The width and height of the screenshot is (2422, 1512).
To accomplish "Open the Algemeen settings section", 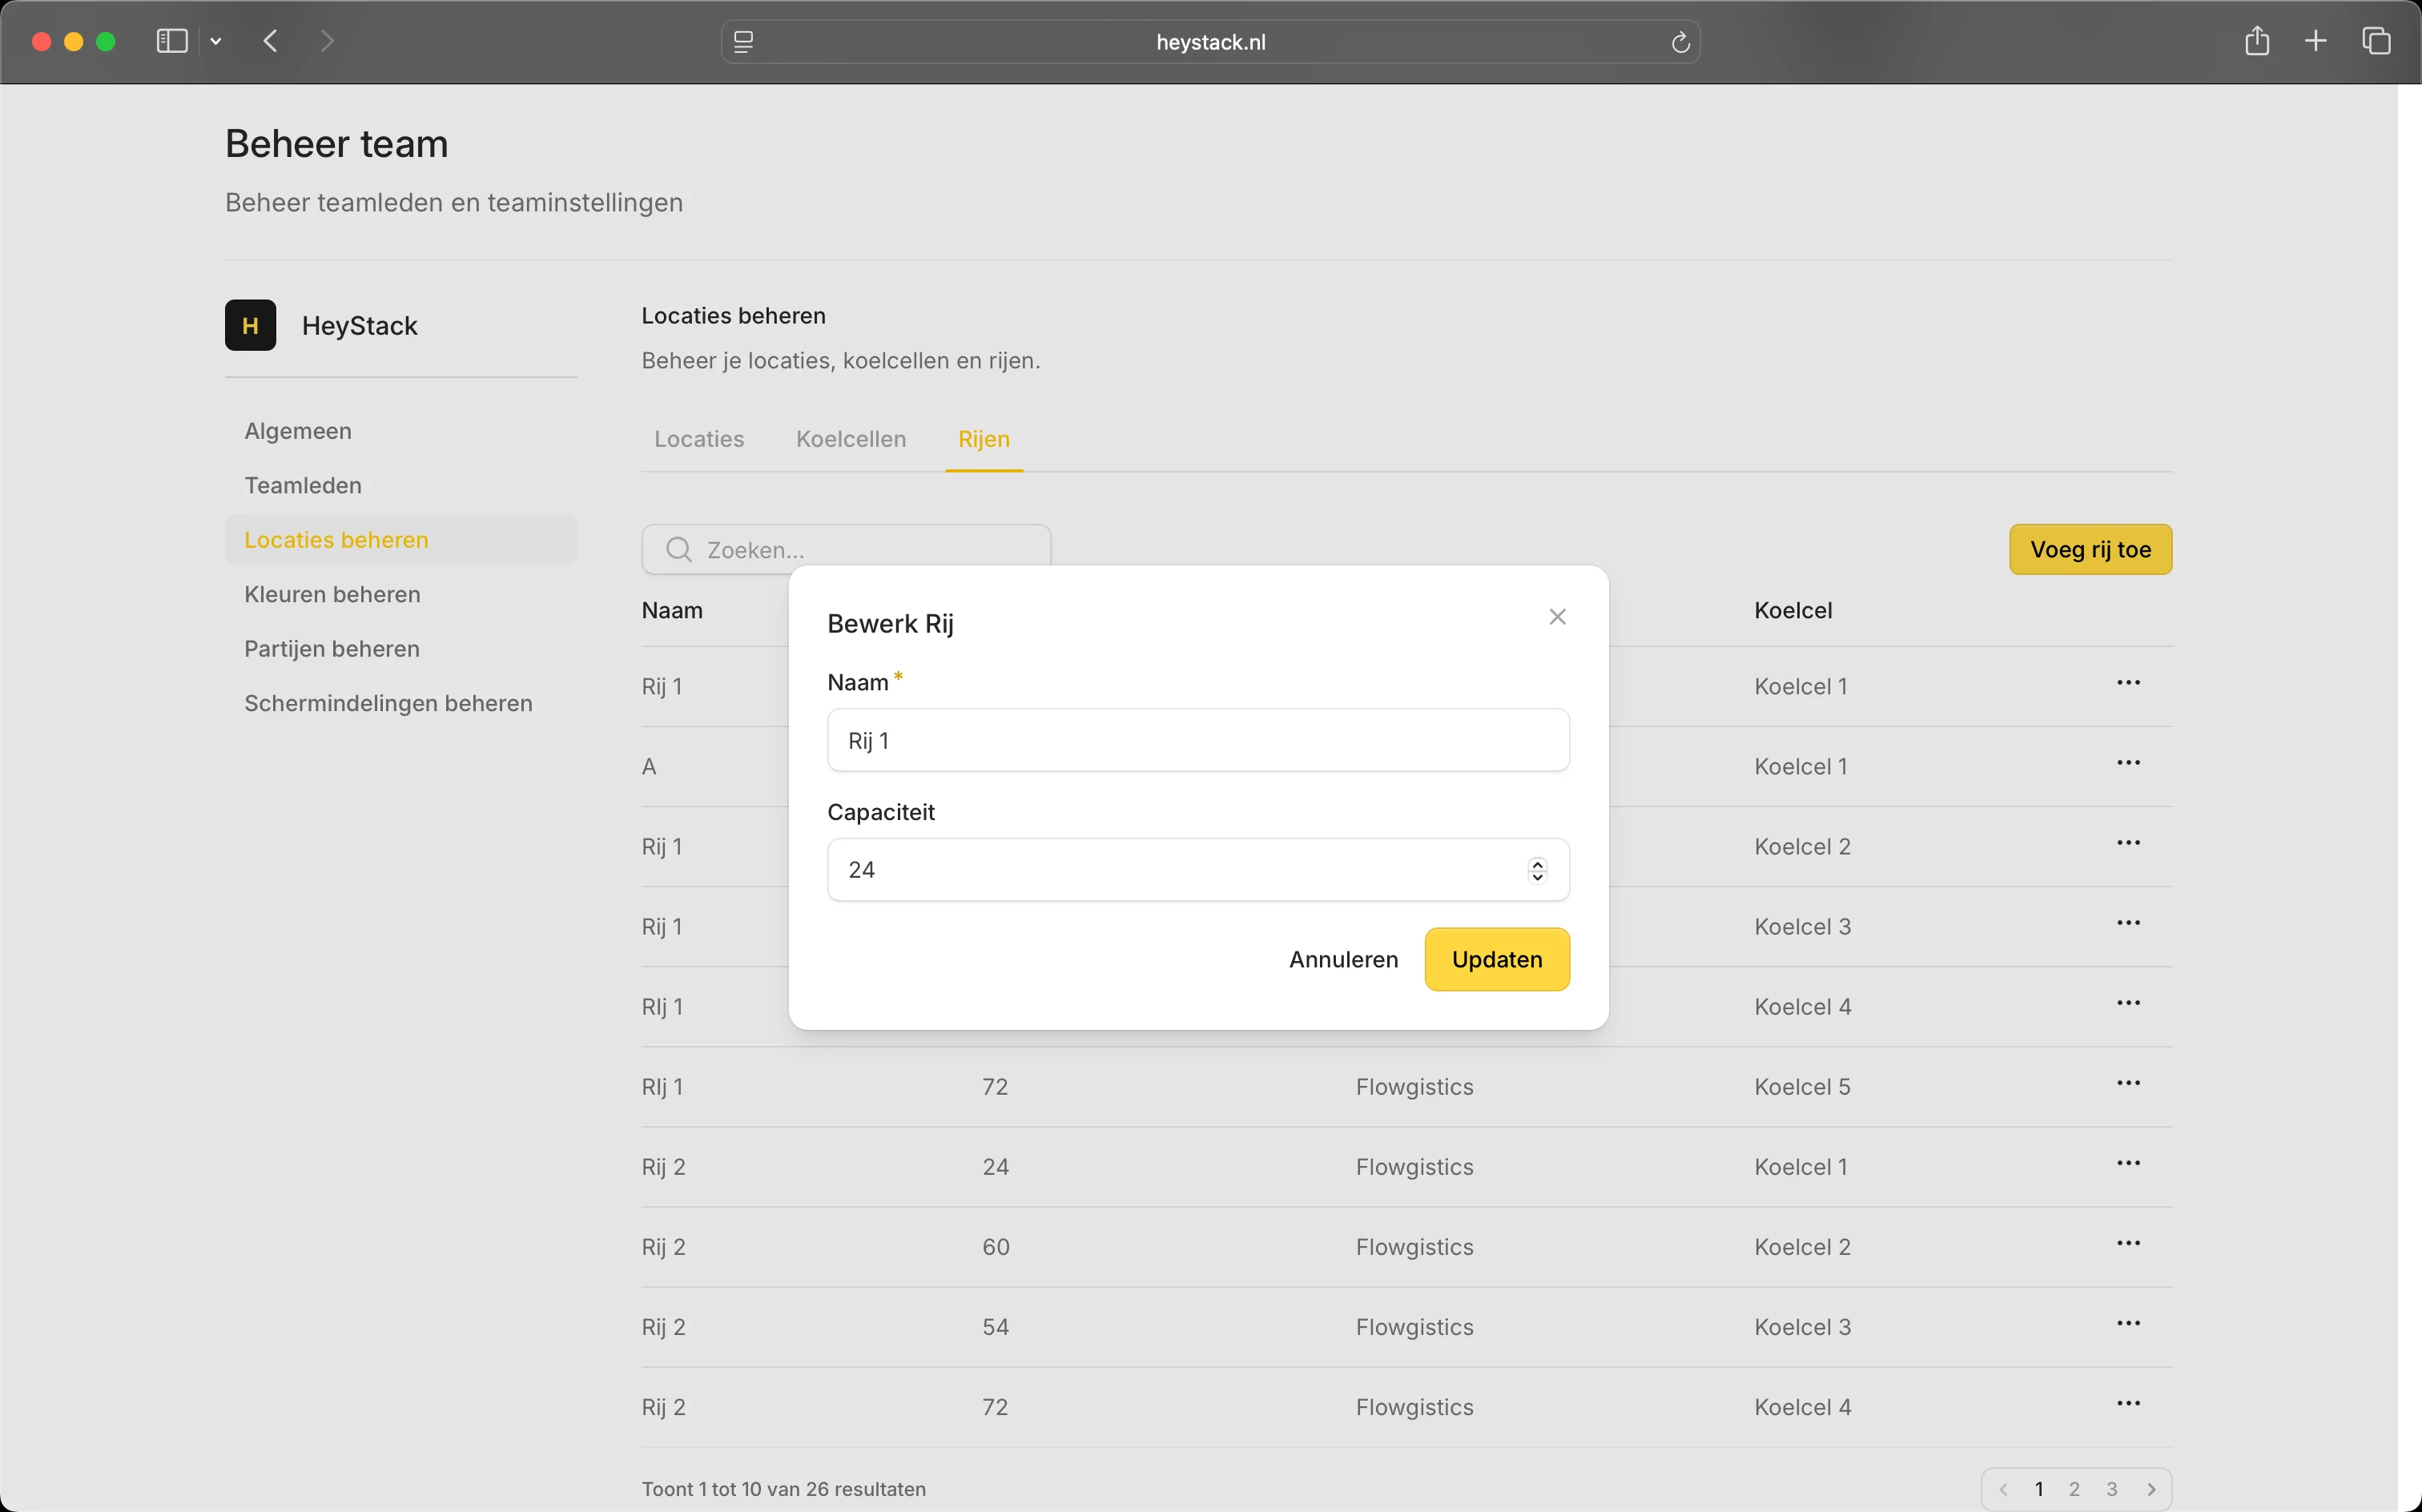I will pos(298,431).
